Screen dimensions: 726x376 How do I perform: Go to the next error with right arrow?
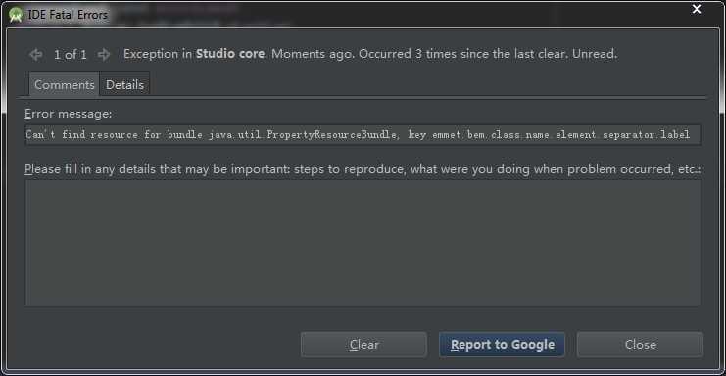(x=104, y=55)
